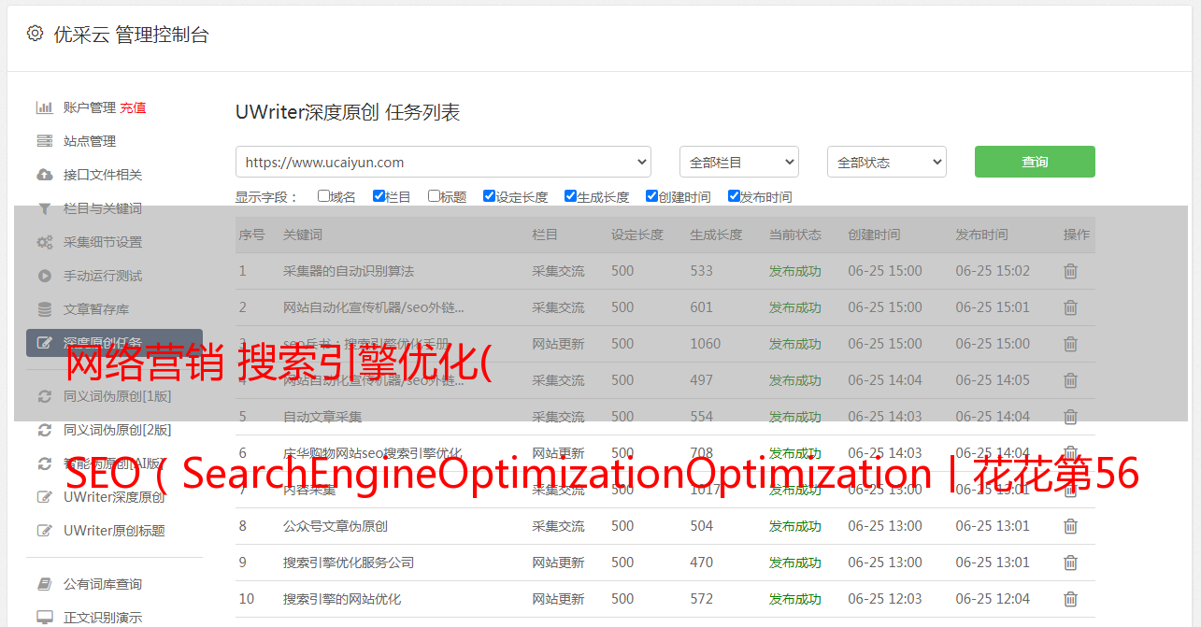Viewport: 1201px width, 627px height.
Task: Click keyword 公众号文章伪原创
Action: pos(336,526)
